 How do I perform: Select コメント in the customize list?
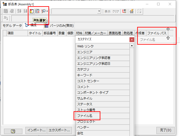click(103, 87)
